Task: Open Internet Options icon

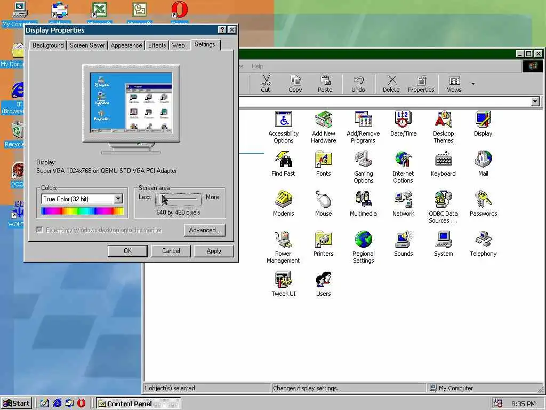Action: (403, 167)
